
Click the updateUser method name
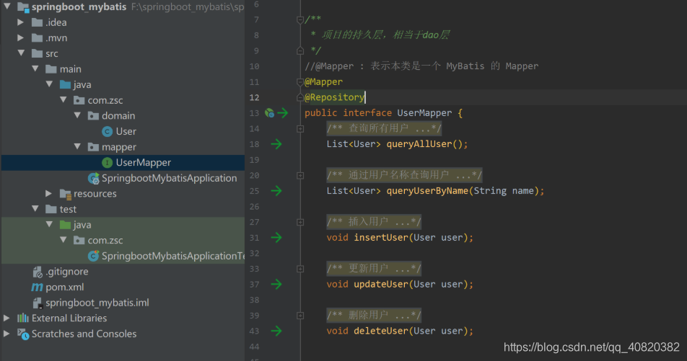pos(381,285)
